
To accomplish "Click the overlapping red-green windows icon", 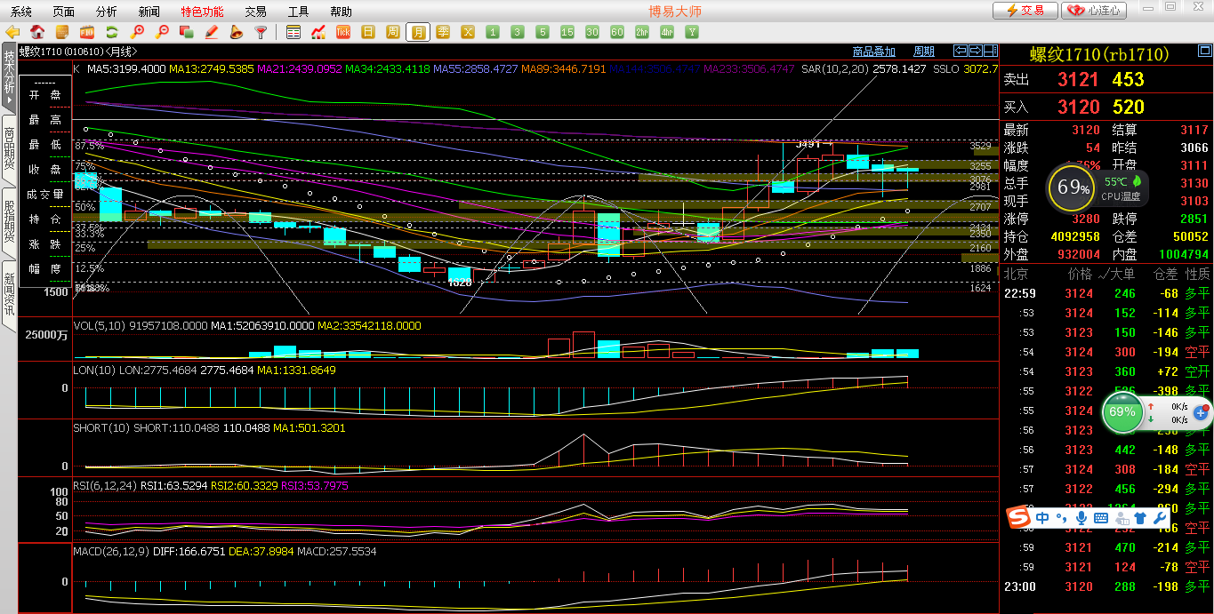I will (x=187, y=32).
